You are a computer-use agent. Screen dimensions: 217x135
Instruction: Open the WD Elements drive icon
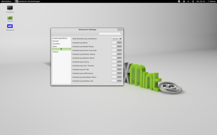(x=10, y=26)
